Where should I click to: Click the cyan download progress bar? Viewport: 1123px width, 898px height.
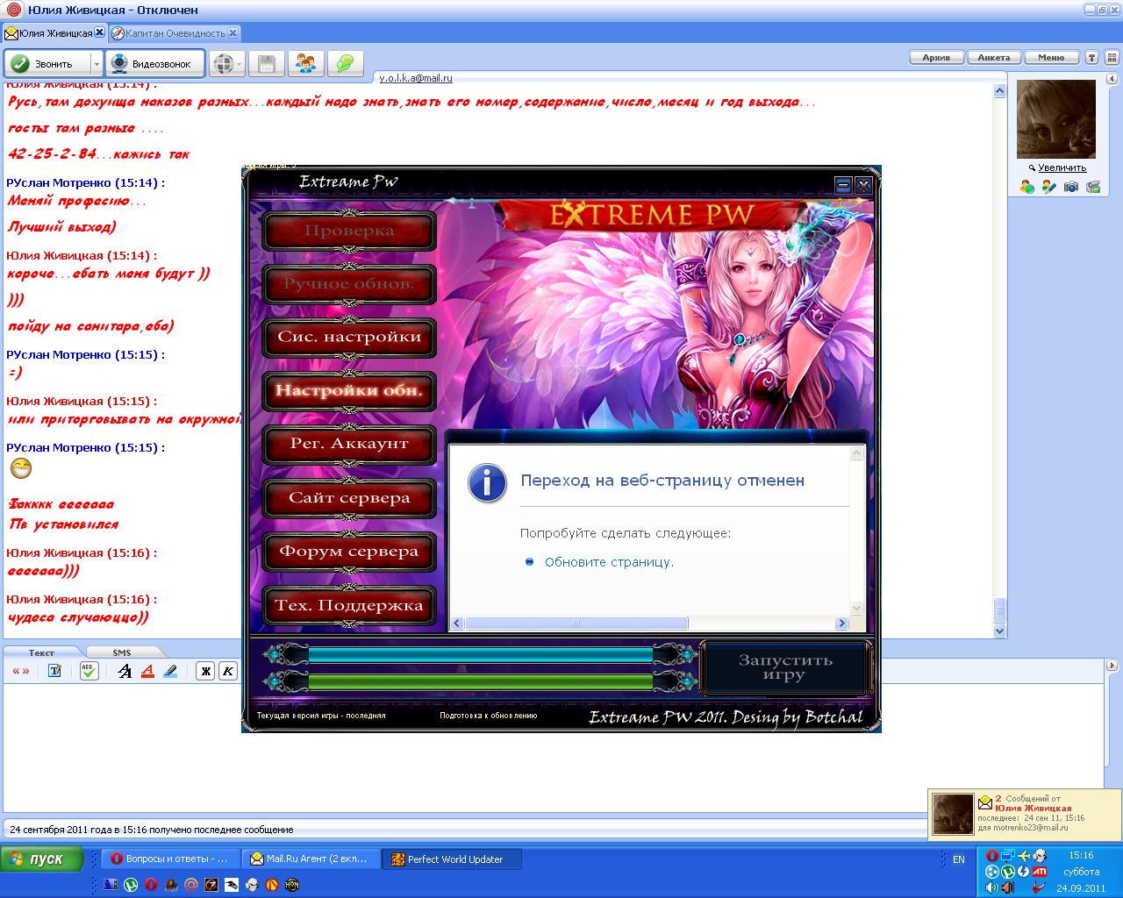pos(481,655)
